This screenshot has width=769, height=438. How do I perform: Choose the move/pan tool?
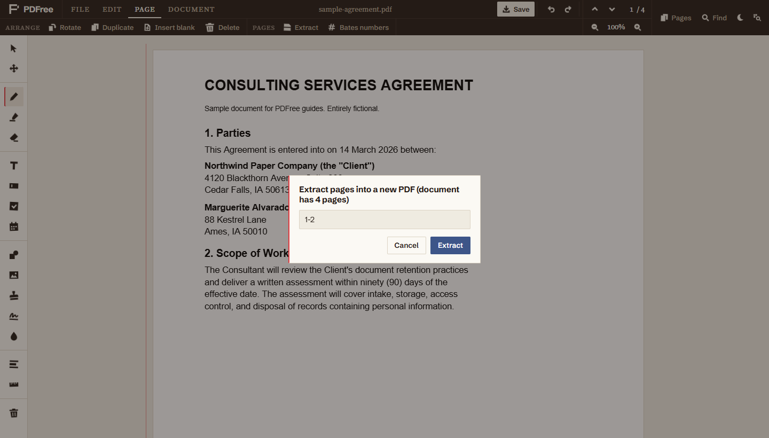point(14,68)
